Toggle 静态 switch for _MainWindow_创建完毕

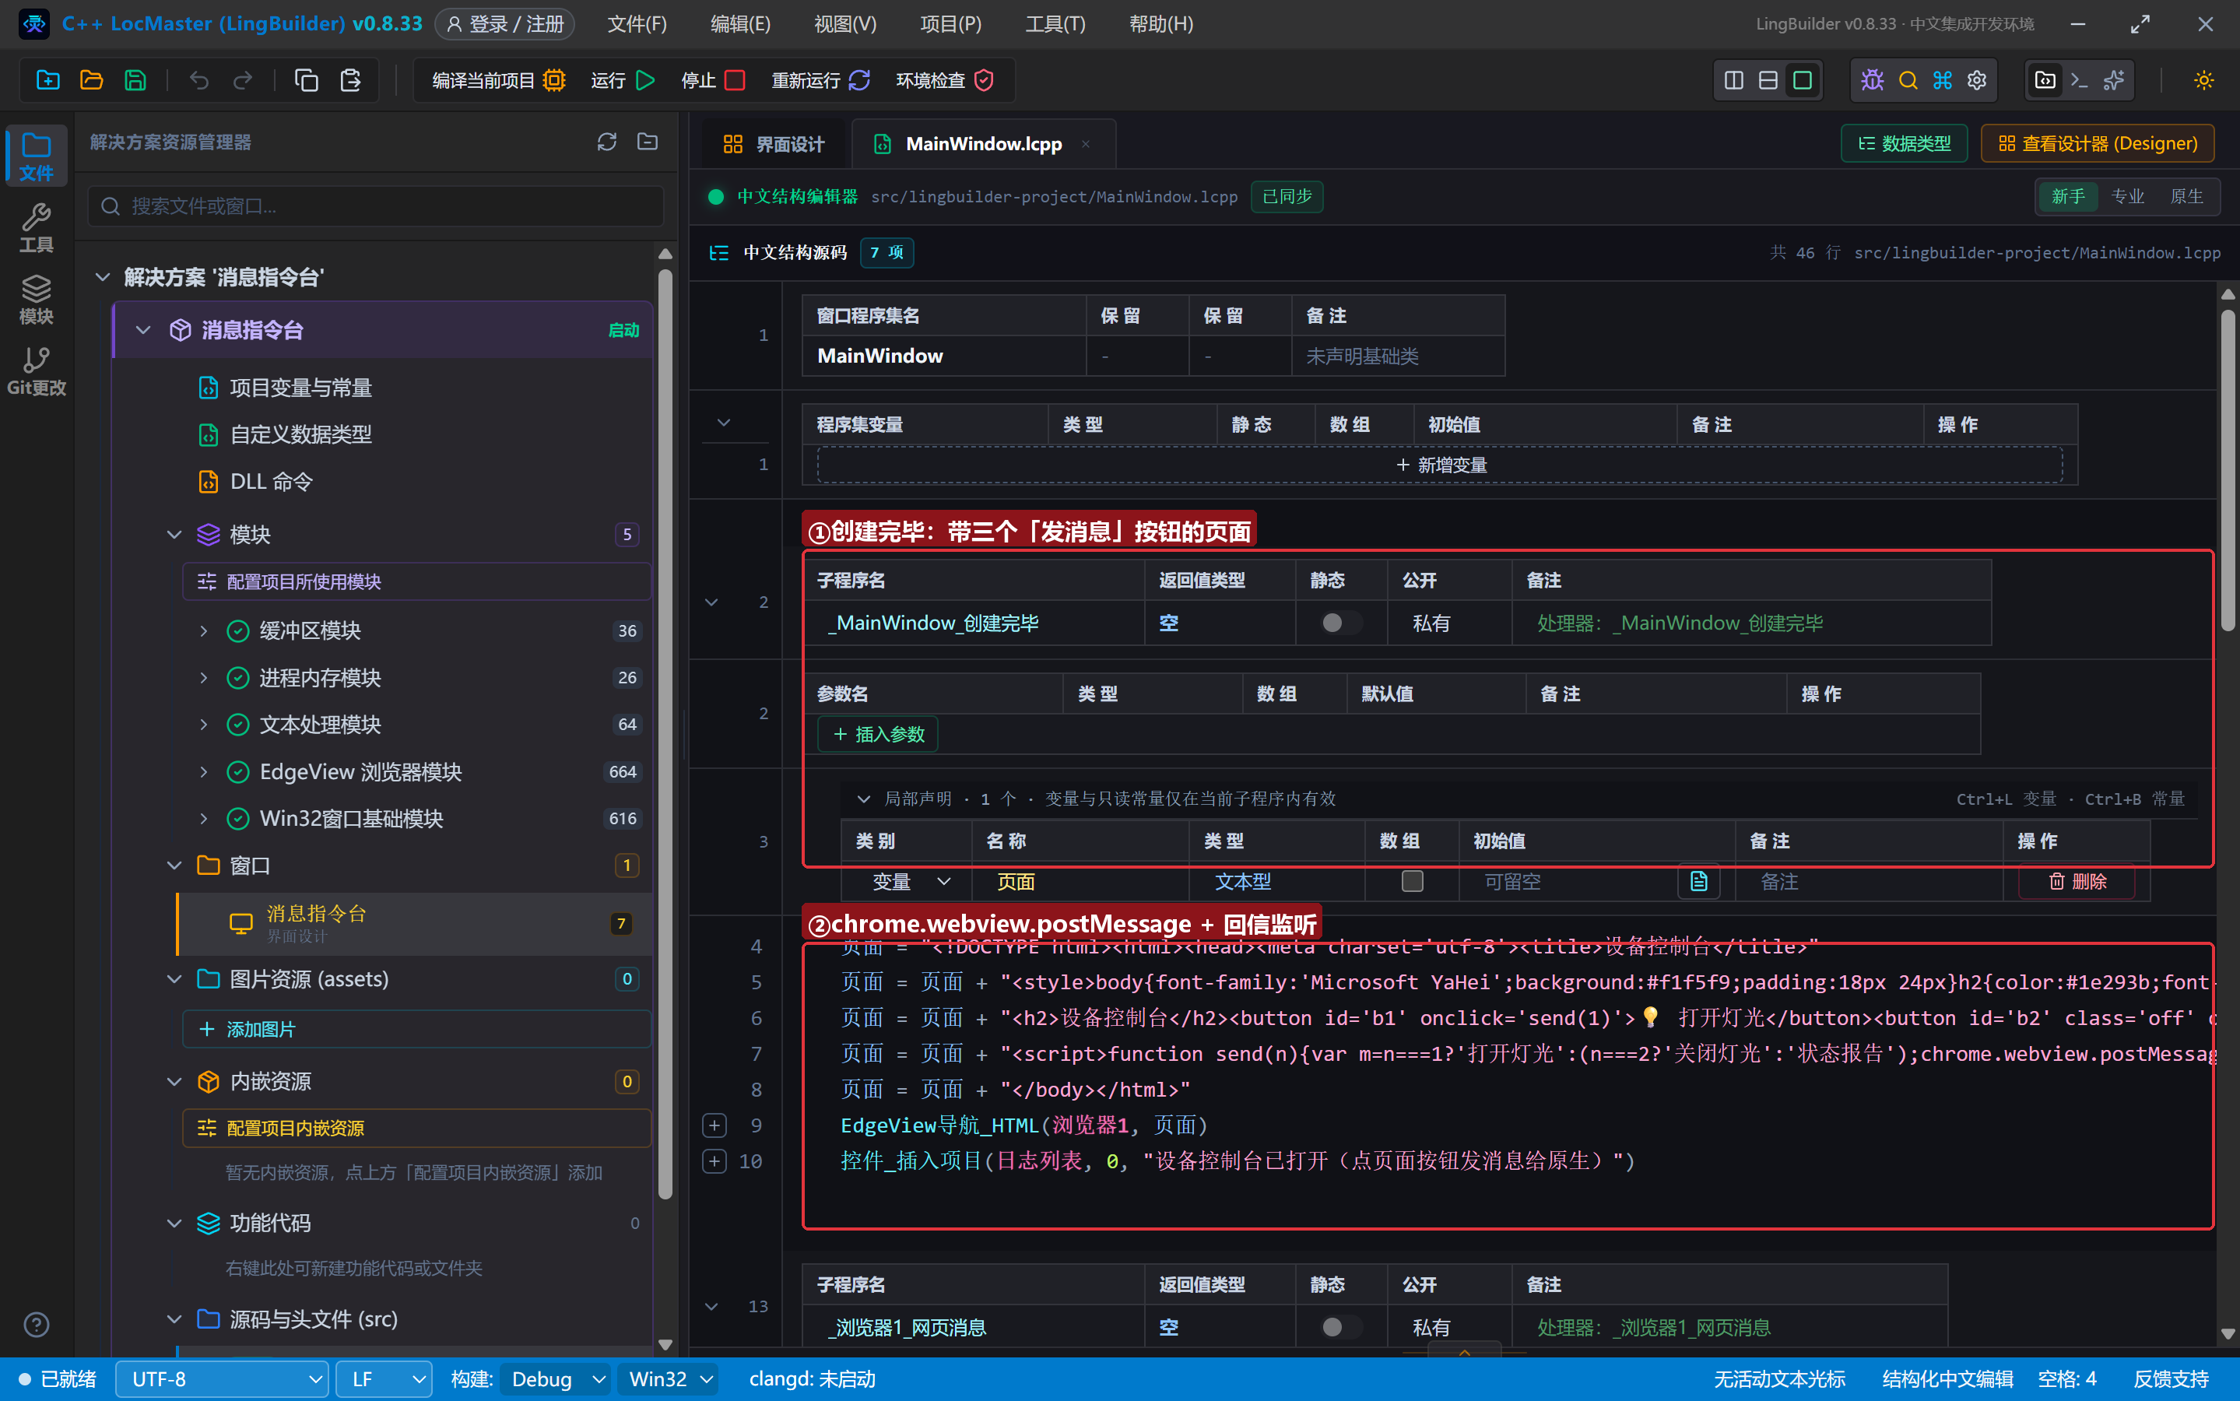coord(1340,623)
